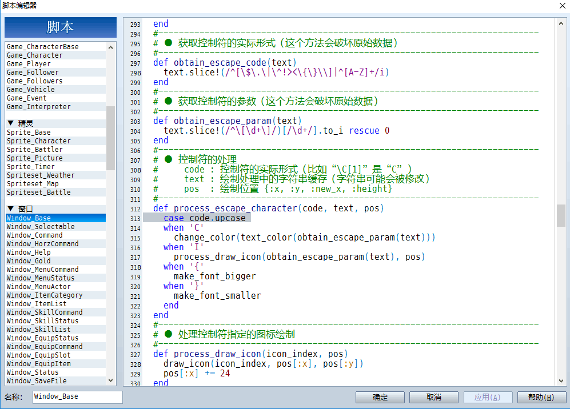Screen dimensions: 570x409
Task: Click the code editor scroll-up arrow
Action: coord(561,23)
